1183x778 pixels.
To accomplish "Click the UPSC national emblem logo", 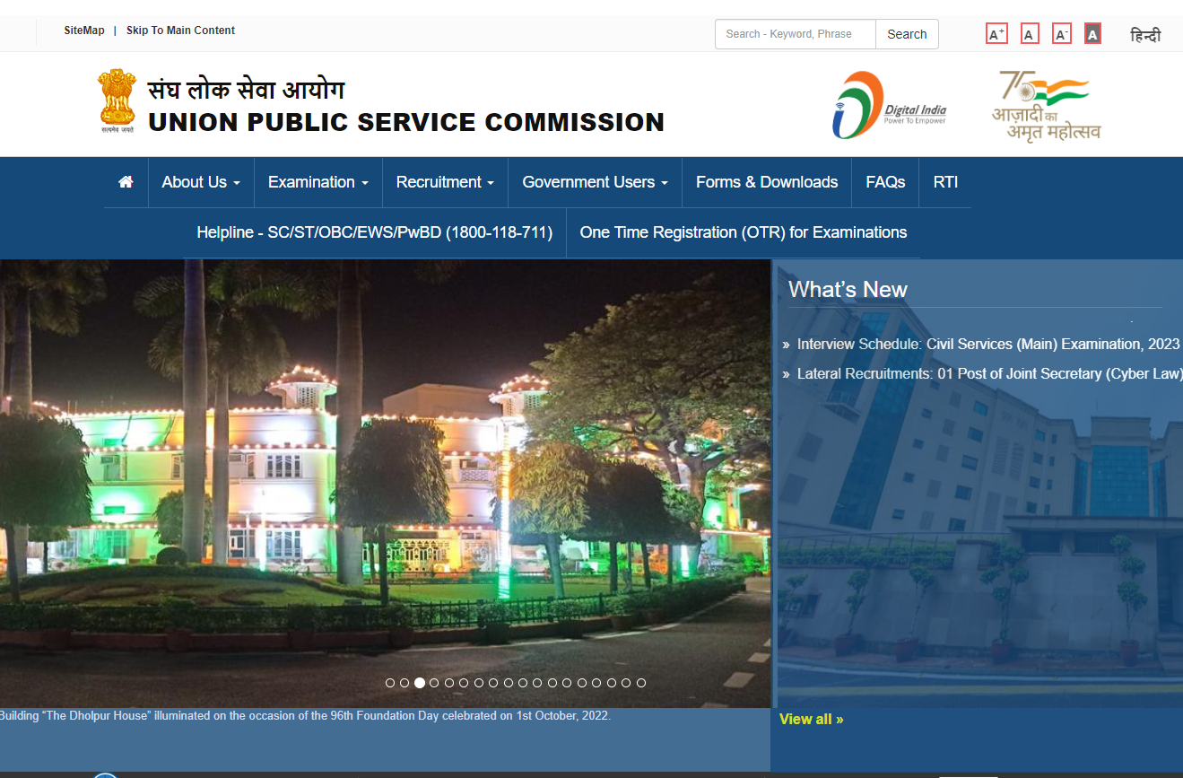I will (x=117, y=99).
